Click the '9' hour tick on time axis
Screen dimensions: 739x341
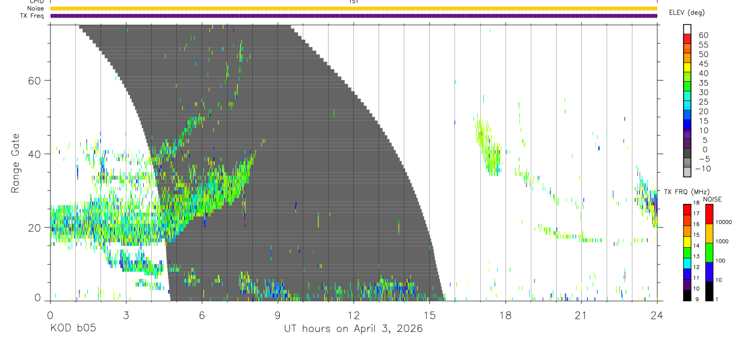(x=277, y=315)
